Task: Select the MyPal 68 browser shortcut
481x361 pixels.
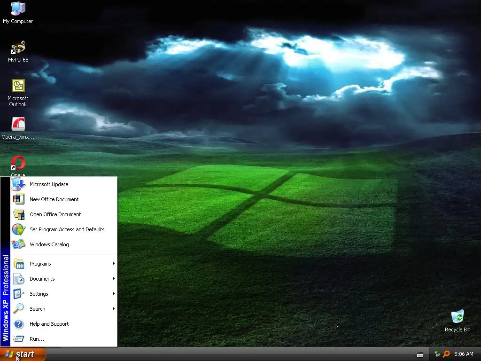Action: 18,51
